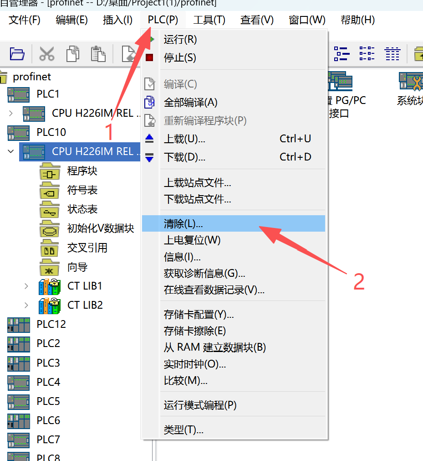Click the Cut scissors toolbar icon
The image size is (423, 461).
coord(47,54)
